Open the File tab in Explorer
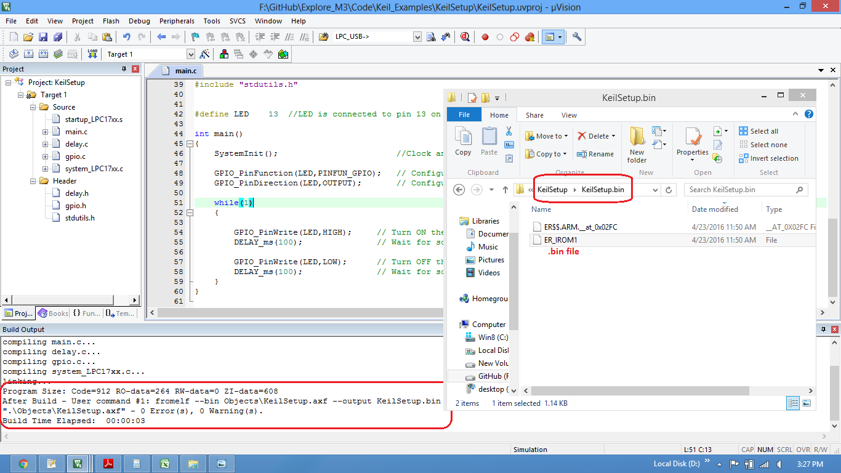Screen dimensions: 841x473 464,115
